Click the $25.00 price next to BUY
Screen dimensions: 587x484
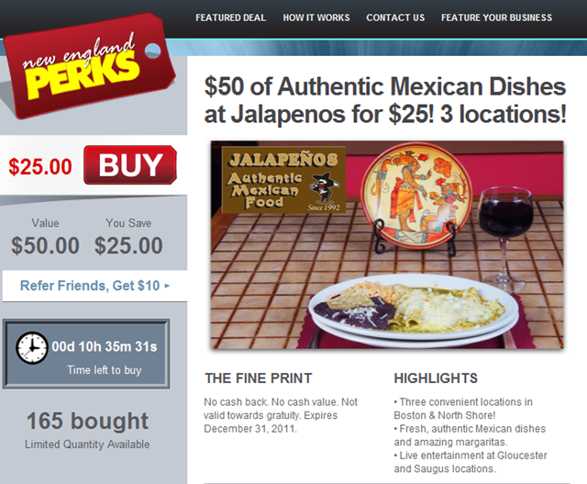(40, 167)
